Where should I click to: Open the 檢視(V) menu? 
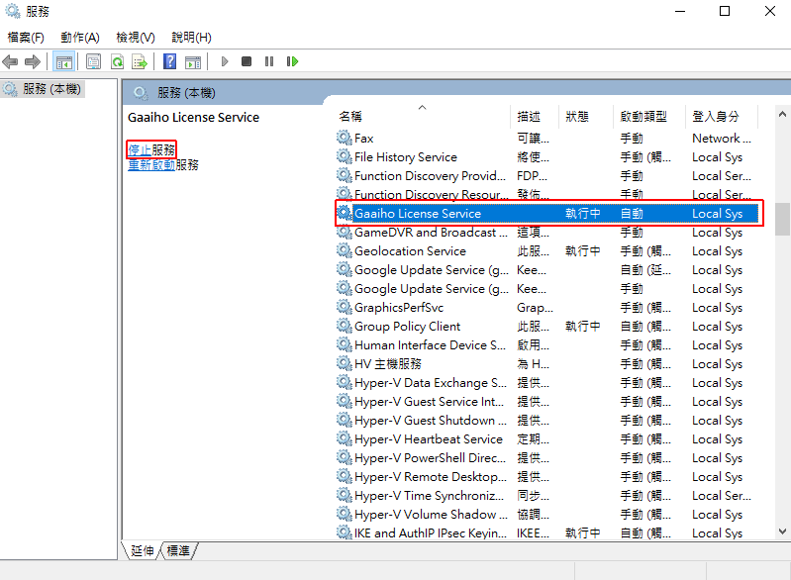pos(136,38)
